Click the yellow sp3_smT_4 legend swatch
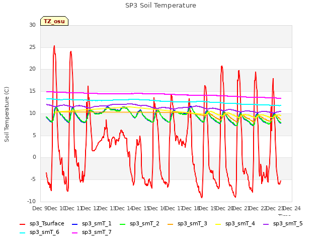 pyautogui.click(x=218, y=224)
